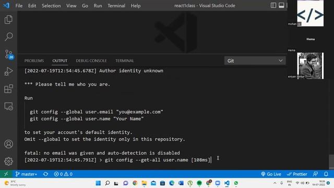The image size is (334, 188).
Task: Click the VS Code logo in title bar
Action: click(6, 5)
